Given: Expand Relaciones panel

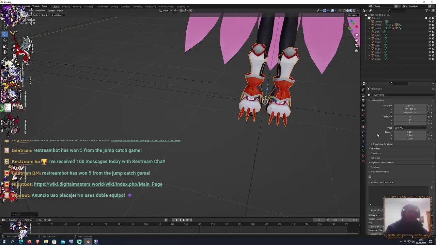Looking at the screenshot, I should click(x=375, y=149).
